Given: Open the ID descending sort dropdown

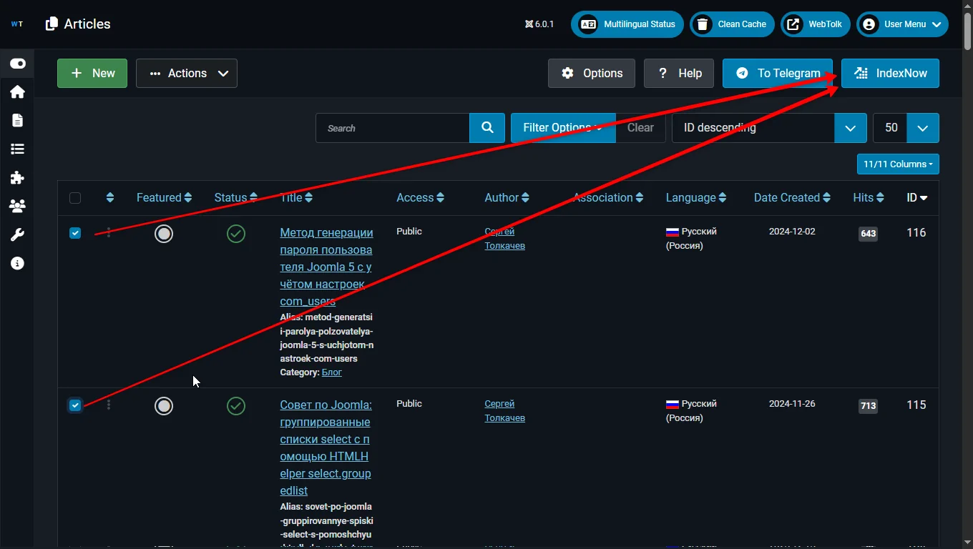Looking at the screenshot, I should pyautogui.click(x=768, y=128).
